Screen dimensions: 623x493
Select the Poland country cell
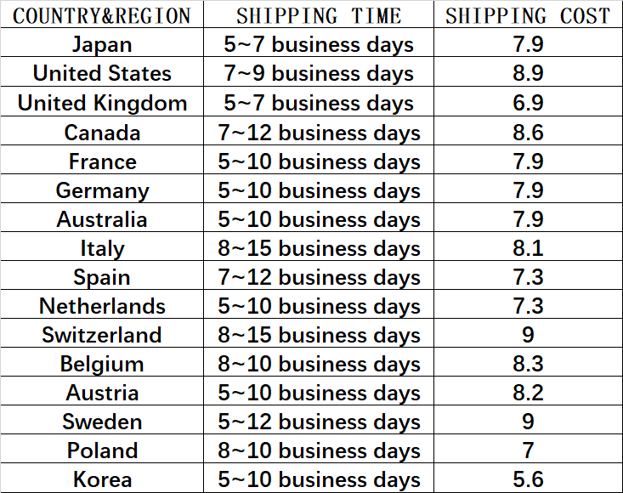pyautogui.click(x=102, y=450)
